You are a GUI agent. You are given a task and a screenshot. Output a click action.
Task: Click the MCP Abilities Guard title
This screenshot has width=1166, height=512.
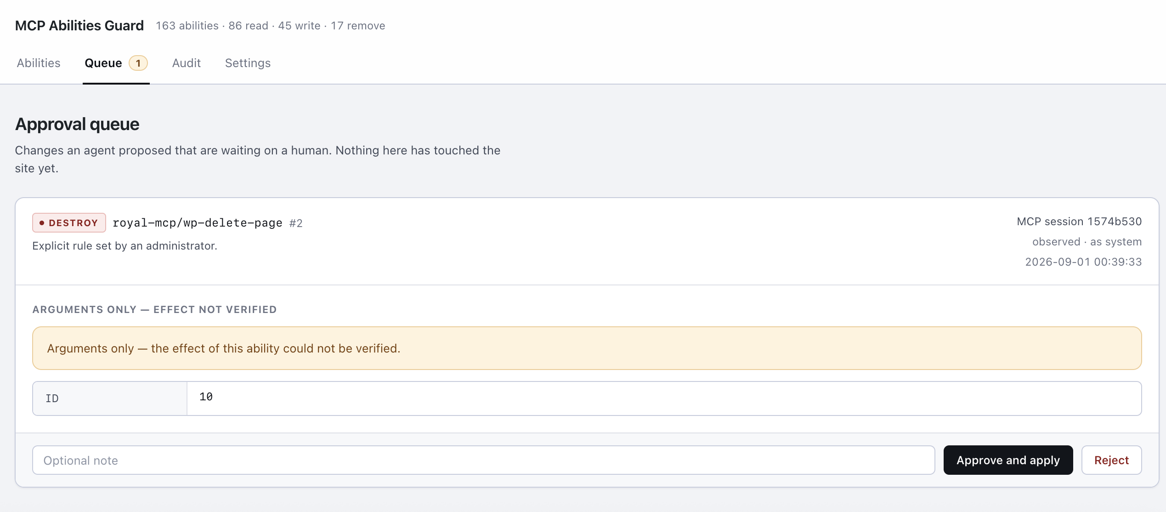coord(79,26)
